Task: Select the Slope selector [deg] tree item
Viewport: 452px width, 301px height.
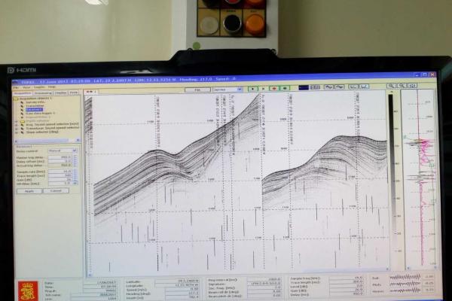Action: (42, 132)
